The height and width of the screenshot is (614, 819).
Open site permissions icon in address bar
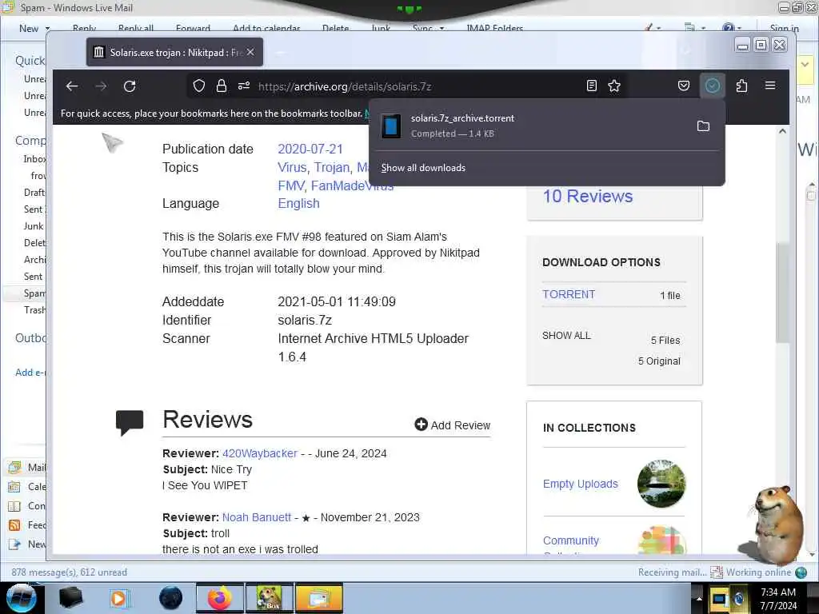pos(244,86)
